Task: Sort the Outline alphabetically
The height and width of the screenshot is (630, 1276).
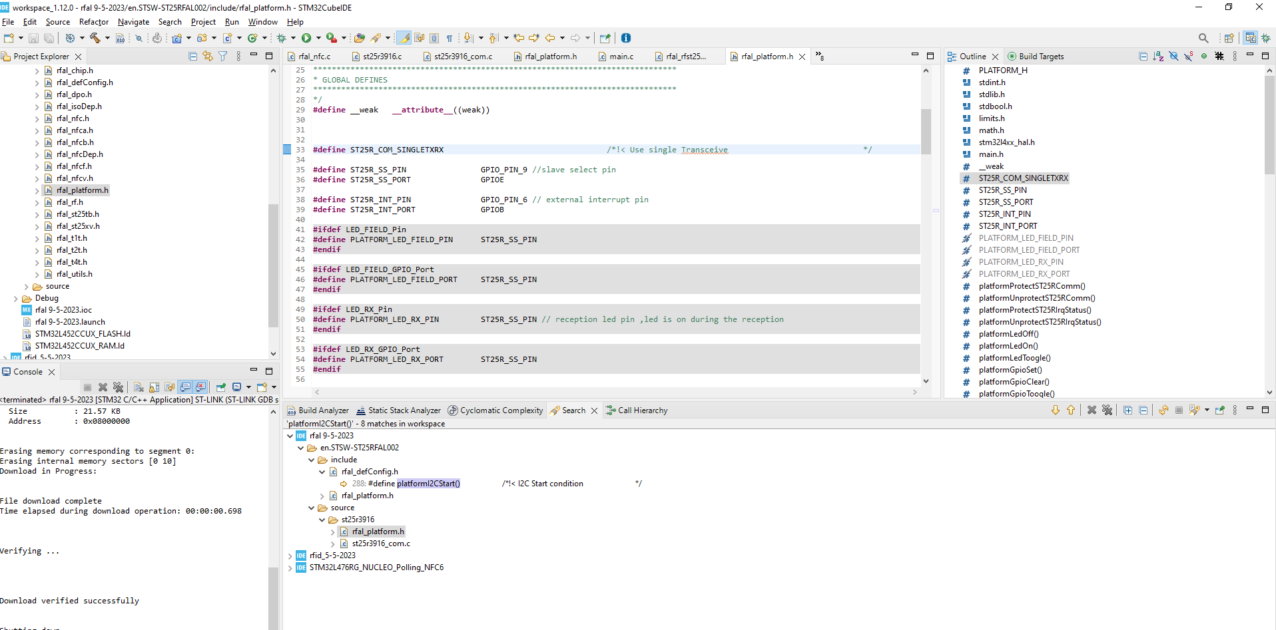Action: click(1158, 57)
